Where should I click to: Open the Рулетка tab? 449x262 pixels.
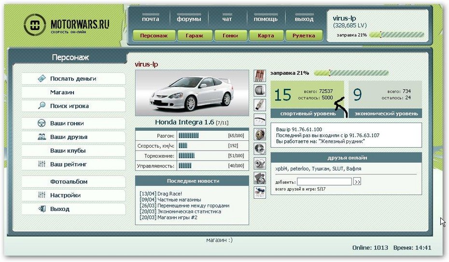(304, 36)
